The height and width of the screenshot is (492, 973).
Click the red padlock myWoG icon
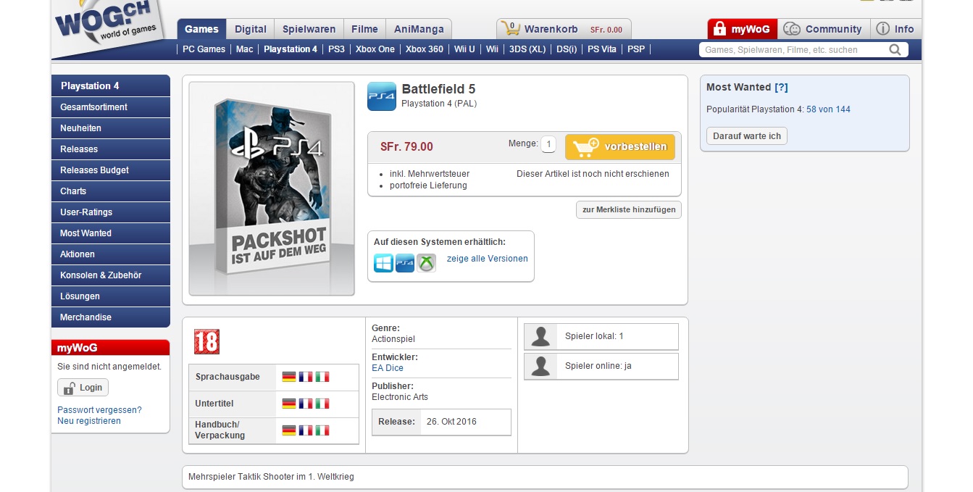point(719,29)
